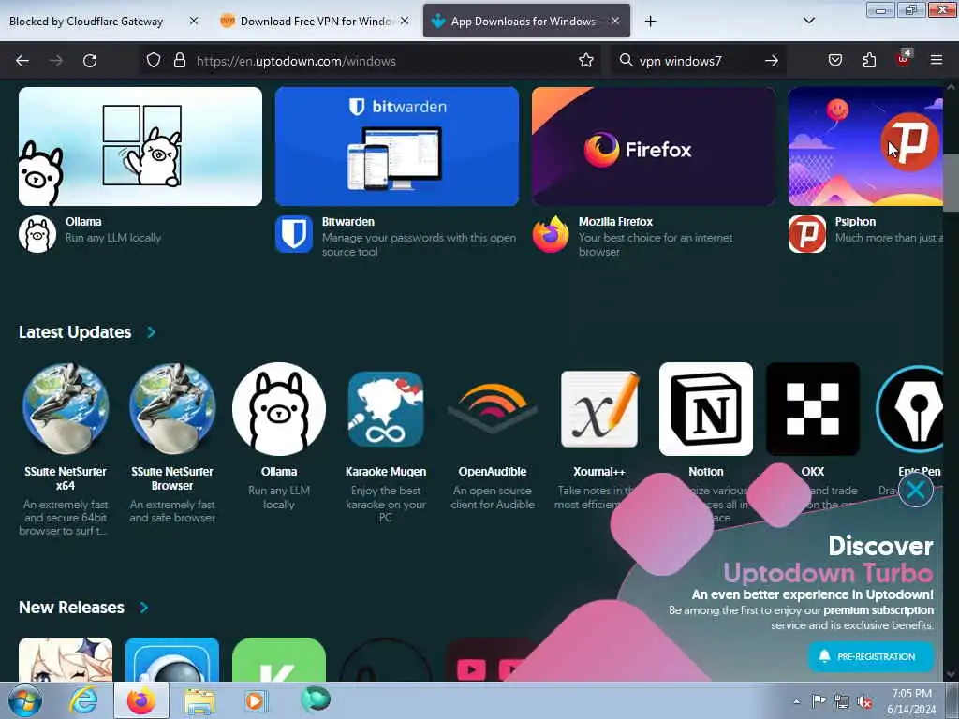Expand Latest Updates section arrow
Screen dimensions: 959x719
pos(151,332)
